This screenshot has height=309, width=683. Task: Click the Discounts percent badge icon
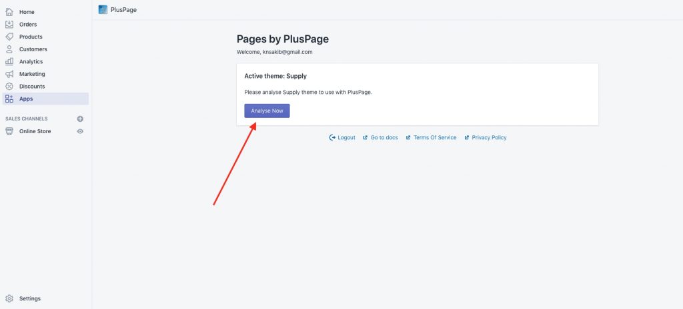[x=9, y=87]
